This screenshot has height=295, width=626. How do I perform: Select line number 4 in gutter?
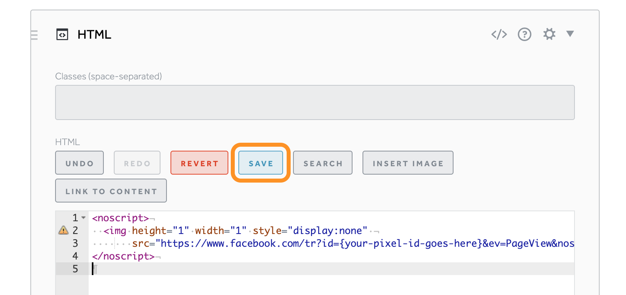coord(75,256)
